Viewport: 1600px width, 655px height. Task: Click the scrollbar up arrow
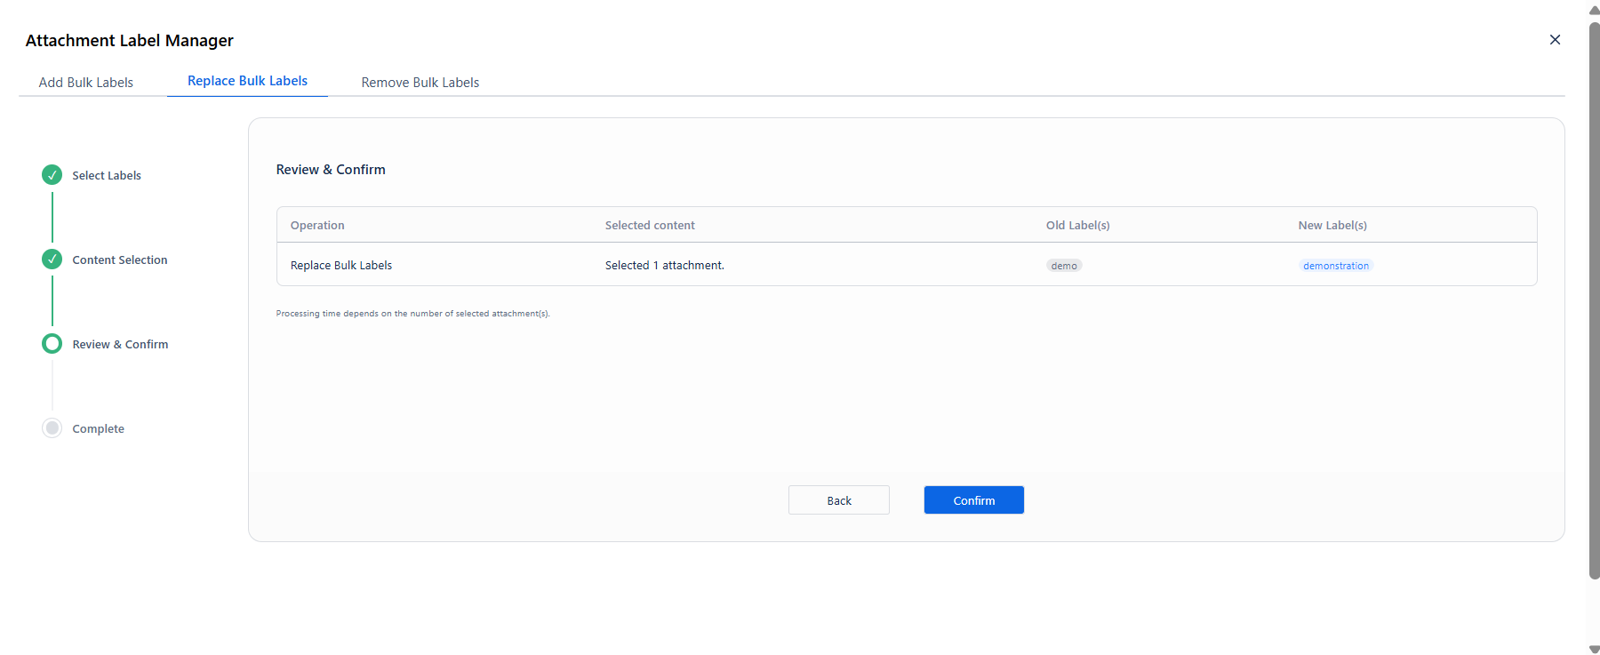tap(1594, 10)
